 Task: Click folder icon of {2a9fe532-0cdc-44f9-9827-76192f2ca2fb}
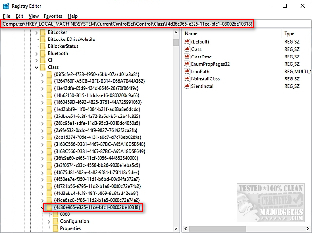coord(49,130)
